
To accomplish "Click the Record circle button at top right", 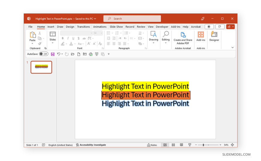I will click(x=209, y=27).
